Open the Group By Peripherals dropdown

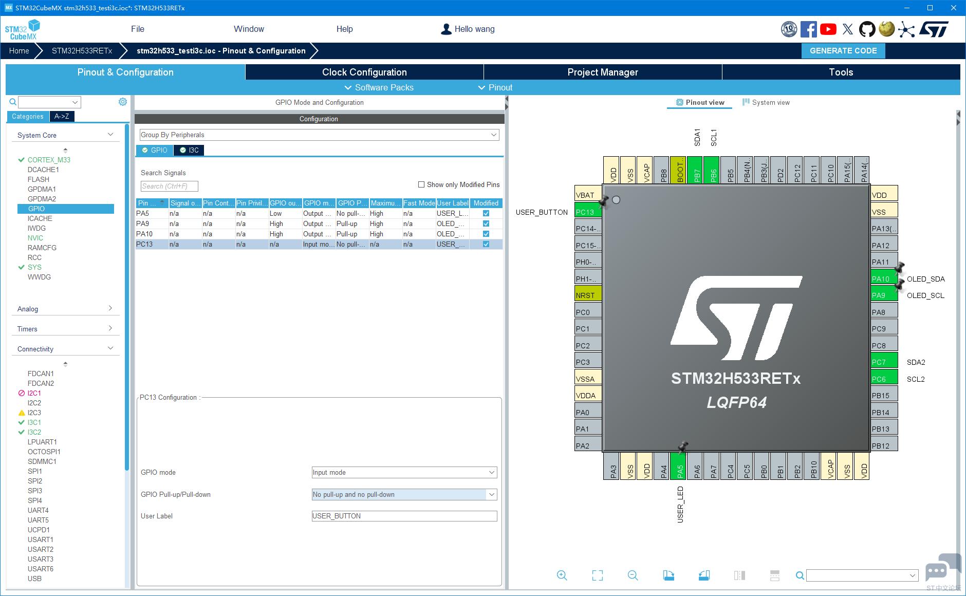(319, 135)
